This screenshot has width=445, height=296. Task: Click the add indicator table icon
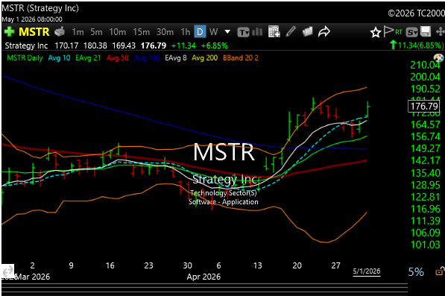tap(274, 31)
